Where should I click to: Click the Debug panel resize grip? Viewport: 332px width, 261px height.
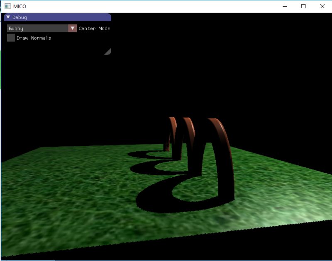click(x=108, y=51)
